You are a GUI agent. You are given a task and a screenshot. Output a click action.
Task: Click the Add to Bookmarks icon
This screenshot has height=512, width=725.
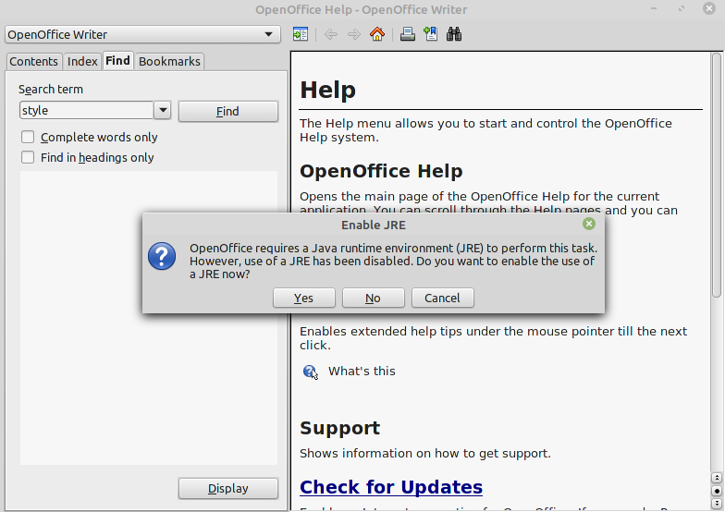[x=430, y=34]
